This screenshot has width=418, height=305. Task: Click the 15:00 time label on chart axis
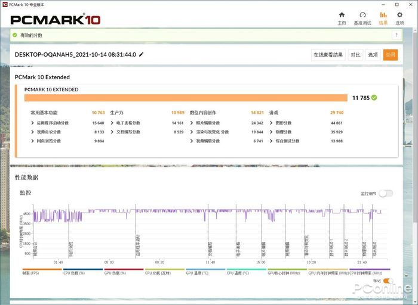pyautogui.click(x=261, y=263)
